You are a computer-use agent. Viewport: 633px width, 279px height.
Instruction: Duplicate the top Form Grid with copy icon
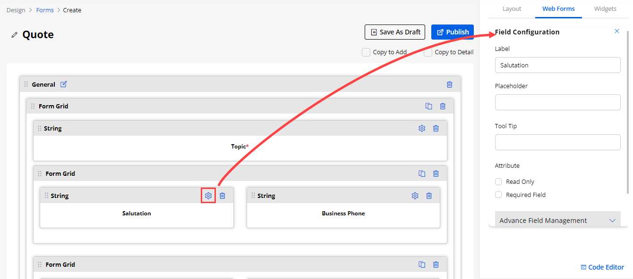click(x=428, y=106)
